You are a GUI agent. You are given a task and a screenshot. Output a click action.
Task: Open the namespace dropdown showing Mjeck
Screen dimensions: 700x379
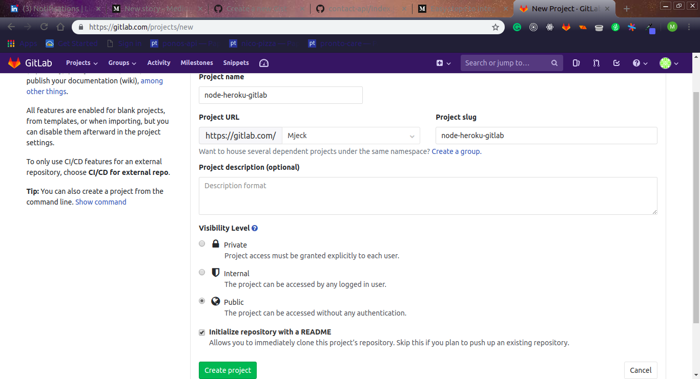351,136
